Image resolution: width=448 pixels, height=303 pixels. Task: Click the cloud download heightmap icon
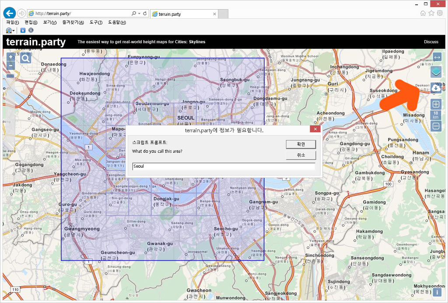click(x=436, y=88)
